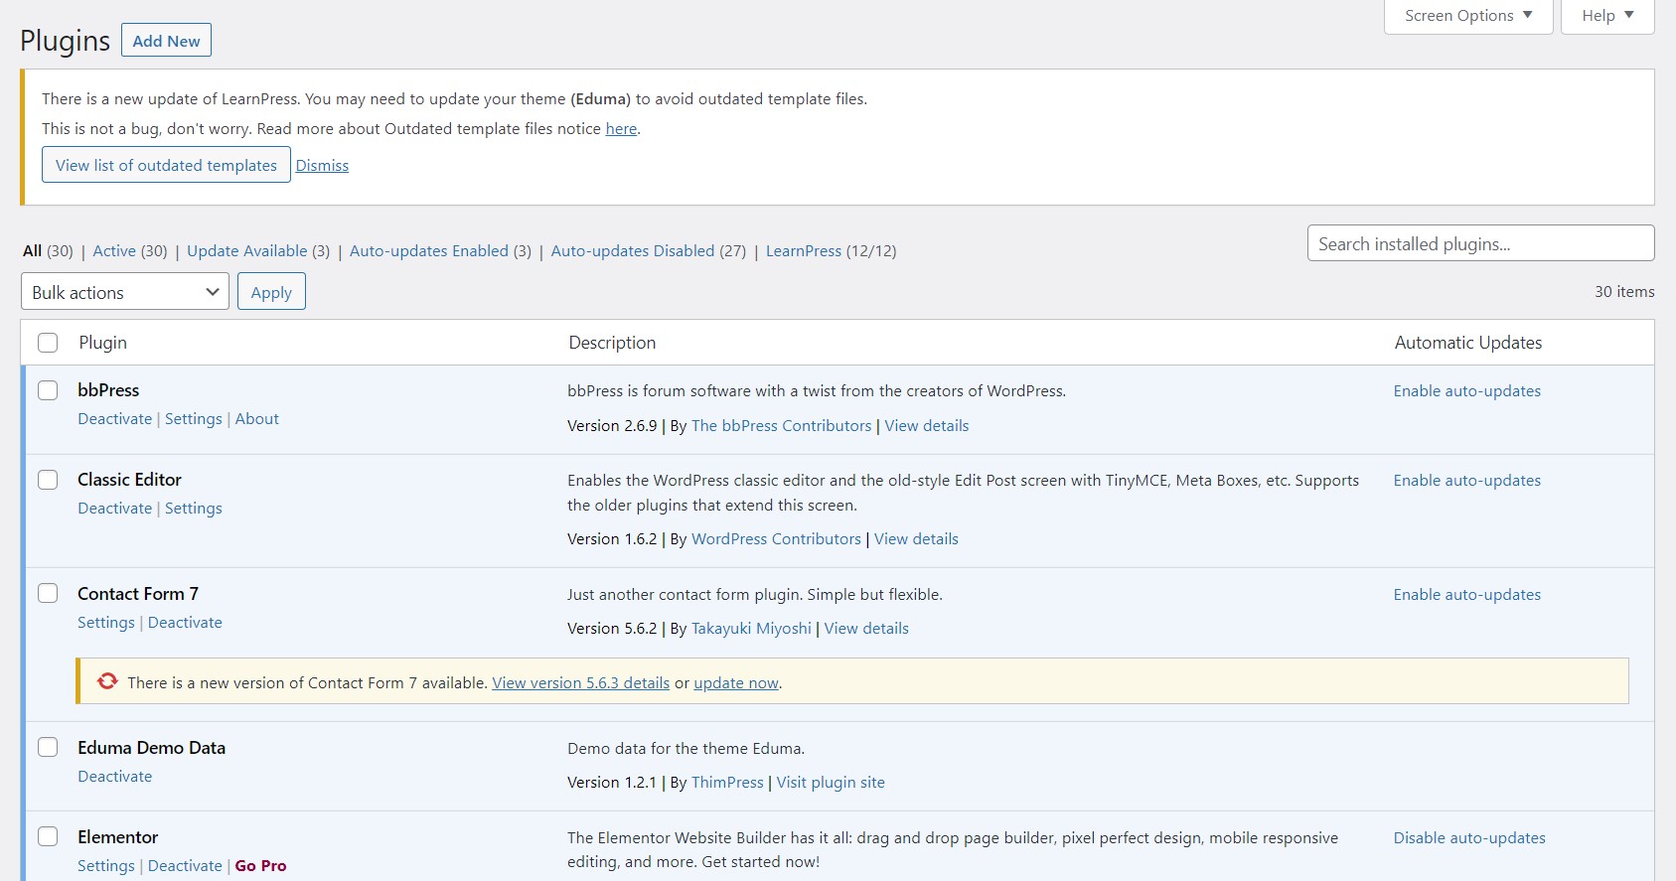Deactivate the Eduma Demo Data plugin
This screenshot has width=1676, height=881.
115,777
